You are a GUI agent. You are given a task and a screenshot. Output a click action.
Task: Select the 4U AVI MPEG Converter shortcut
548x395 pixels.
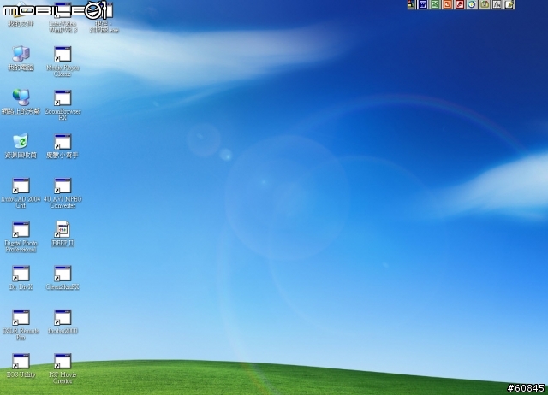(63, 186)
